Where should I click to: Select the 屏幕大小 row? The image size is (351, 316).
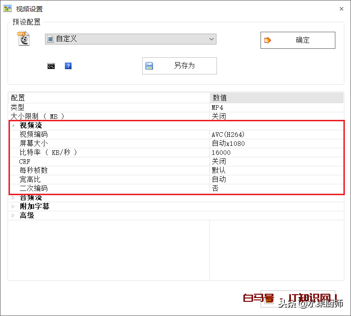(x=176, y=144)
